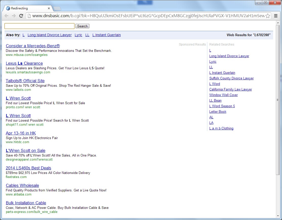
Task: Open 'L Word' related search
Action: (x=215, y=84)
